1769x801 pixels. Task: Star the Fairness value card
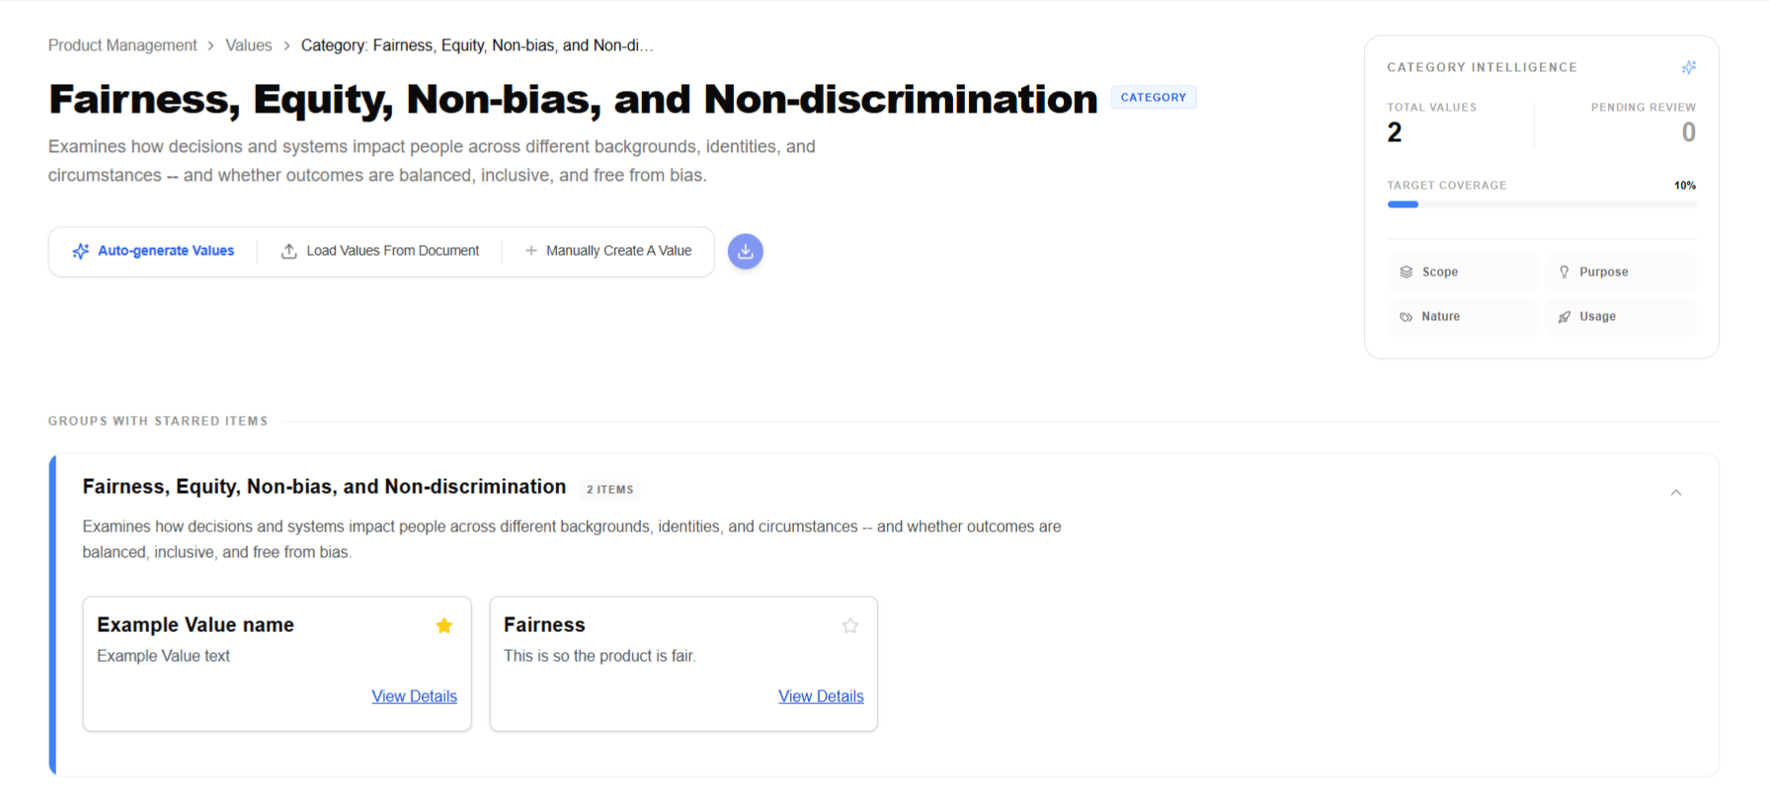coord(850,625)
